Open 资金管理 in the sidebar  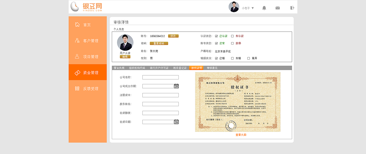(87, 72)
